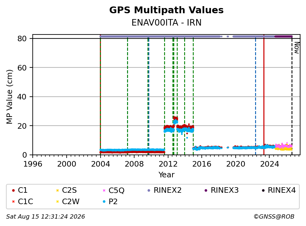The width and height of the screenshot is (306, 226).
Task: Click the subtitle ENAV00ITA - IRN
Action: 166,22
